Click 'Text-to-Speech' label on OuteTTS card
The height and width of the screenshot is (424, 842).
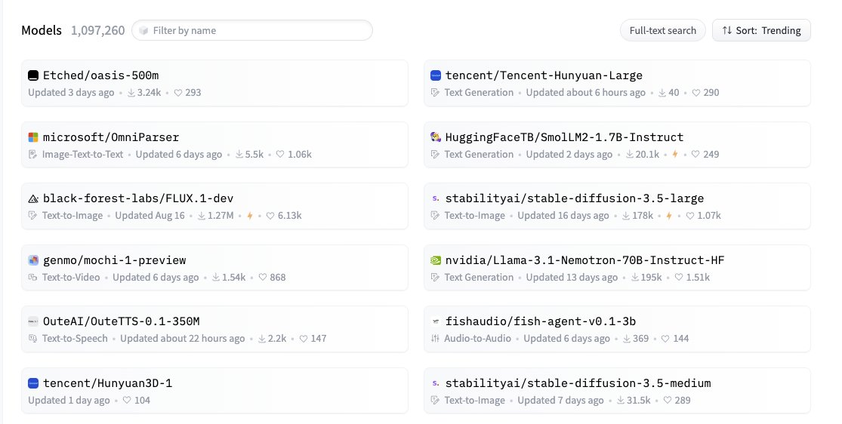(x=75, y=339)
